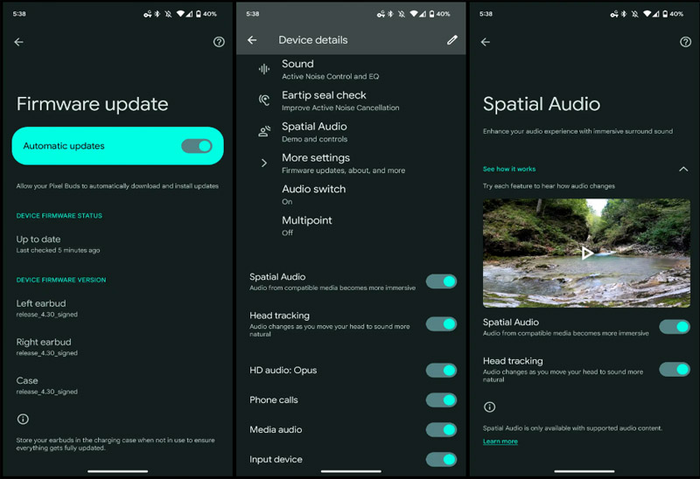This screenshot has height=479, width=700.
Task: Open Audio switch entry
Action: 351,194
